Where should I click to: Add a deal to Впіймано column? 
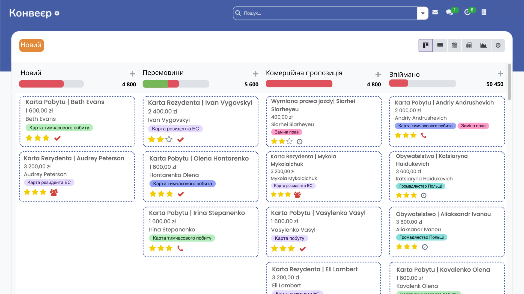(x=501, y=73)
